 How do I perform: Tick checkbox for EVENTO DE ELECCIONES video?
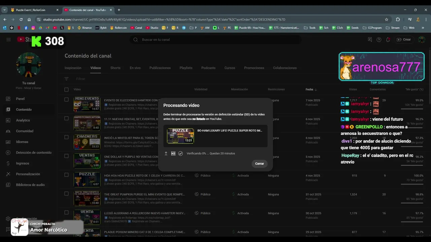[66, 99]
